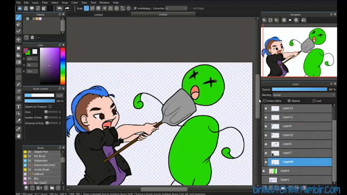347x195 pixels.
Task: Click the brush size slider bar
Action: [39, 95]
